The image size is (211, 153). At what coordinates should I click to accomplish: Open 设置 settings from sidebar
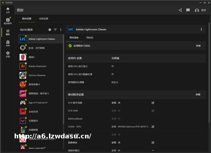[8, 54]
